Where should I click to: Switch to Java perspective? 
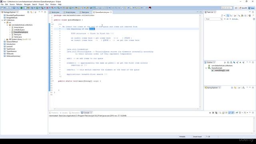251,8
